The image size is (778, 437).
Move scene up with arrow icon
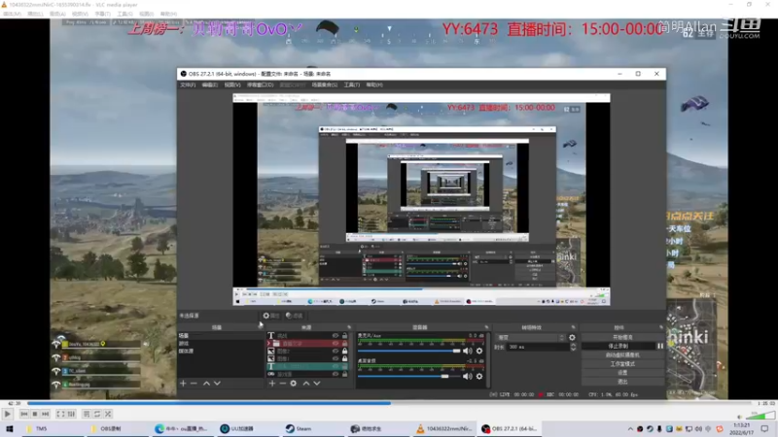click(206, 384)
